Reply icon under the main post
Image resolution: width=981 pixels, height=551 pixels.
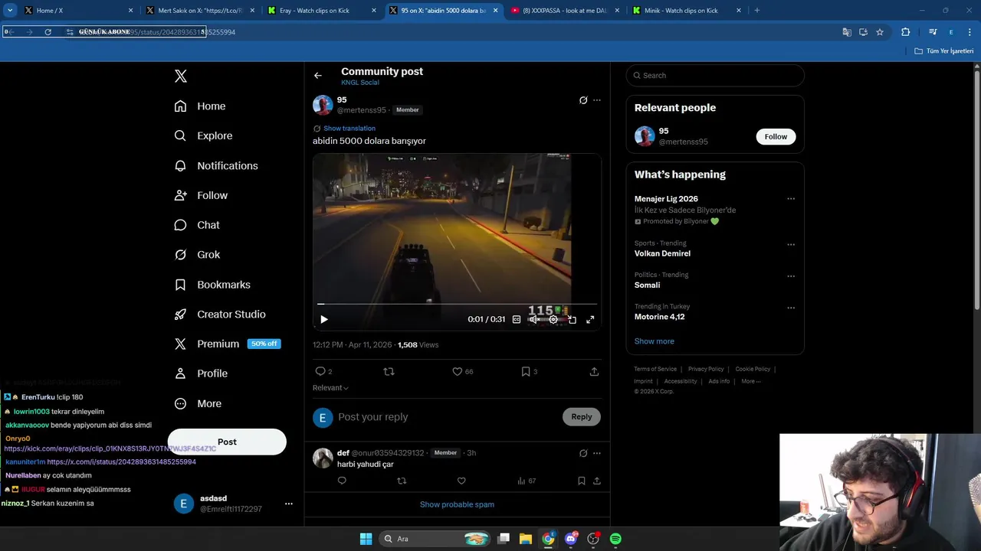(320, 371)
